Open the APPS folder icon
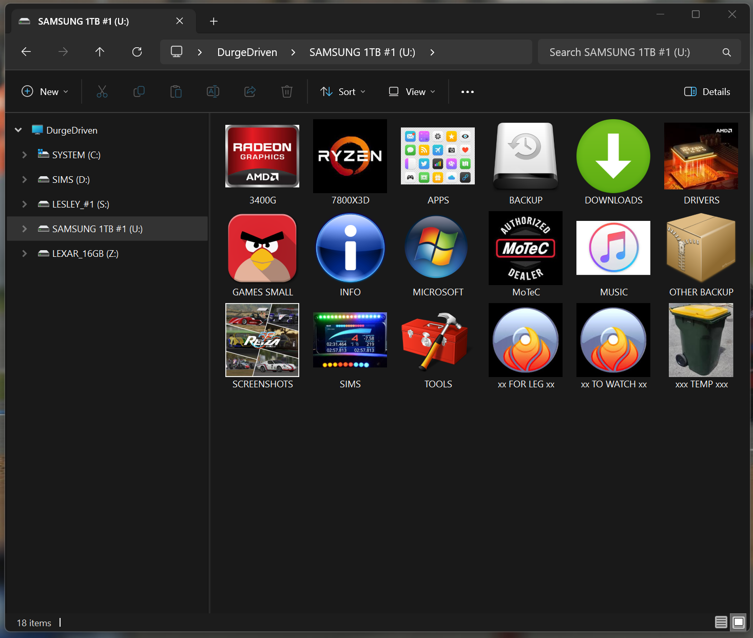 (x=438, y=156)
